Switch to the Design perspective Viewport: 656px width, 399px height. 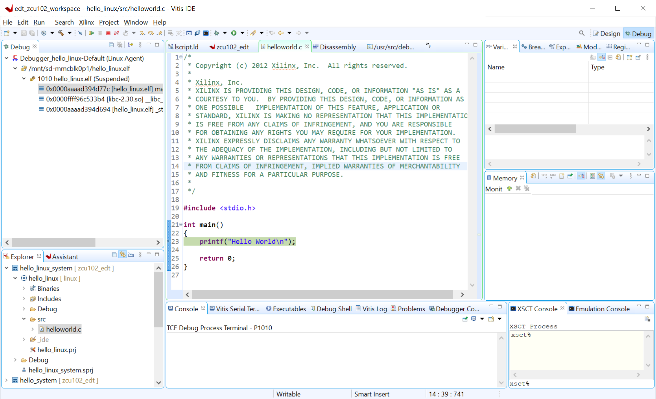coord(606,34)
